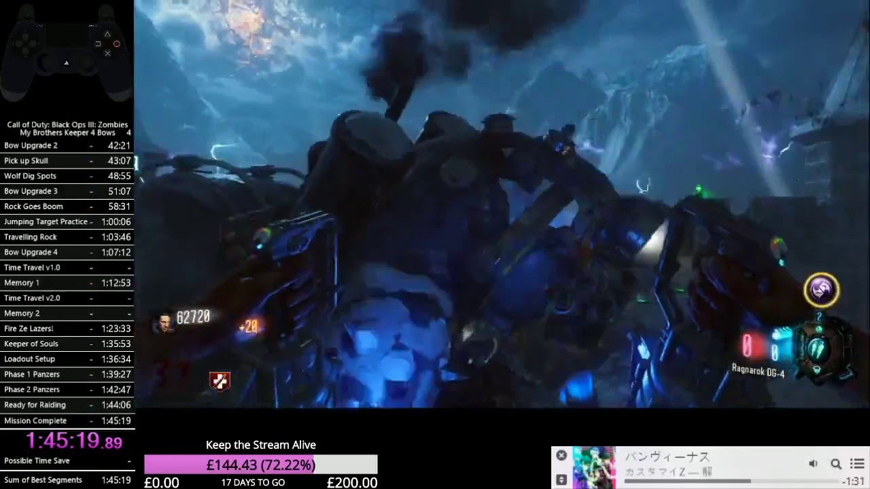Select the 'Mission Complete' split
This screenshot has width=870, height=489.
[x=67, y=421]
